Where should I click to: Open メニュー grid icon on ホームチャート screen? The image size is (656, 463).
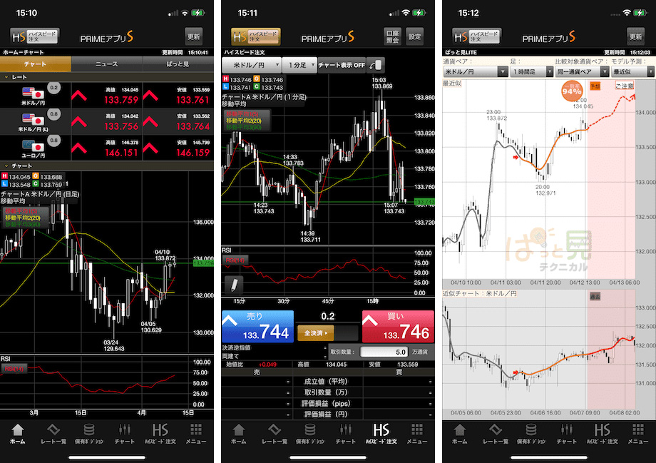(x=196, y=434)
